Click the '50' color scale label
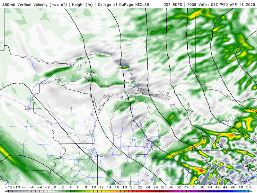This screenshot has height=193, width=257. 248,187
